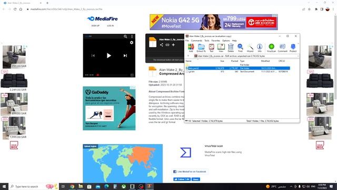Open Tools menu in WinRAR

pyautogui.click(x=207, y=41)
